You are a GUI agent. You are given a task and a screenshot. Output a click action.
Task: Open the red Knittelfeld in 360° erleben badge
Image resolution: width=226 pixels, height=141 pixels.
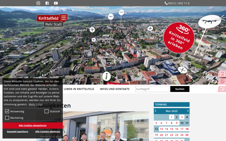point(179,38)
